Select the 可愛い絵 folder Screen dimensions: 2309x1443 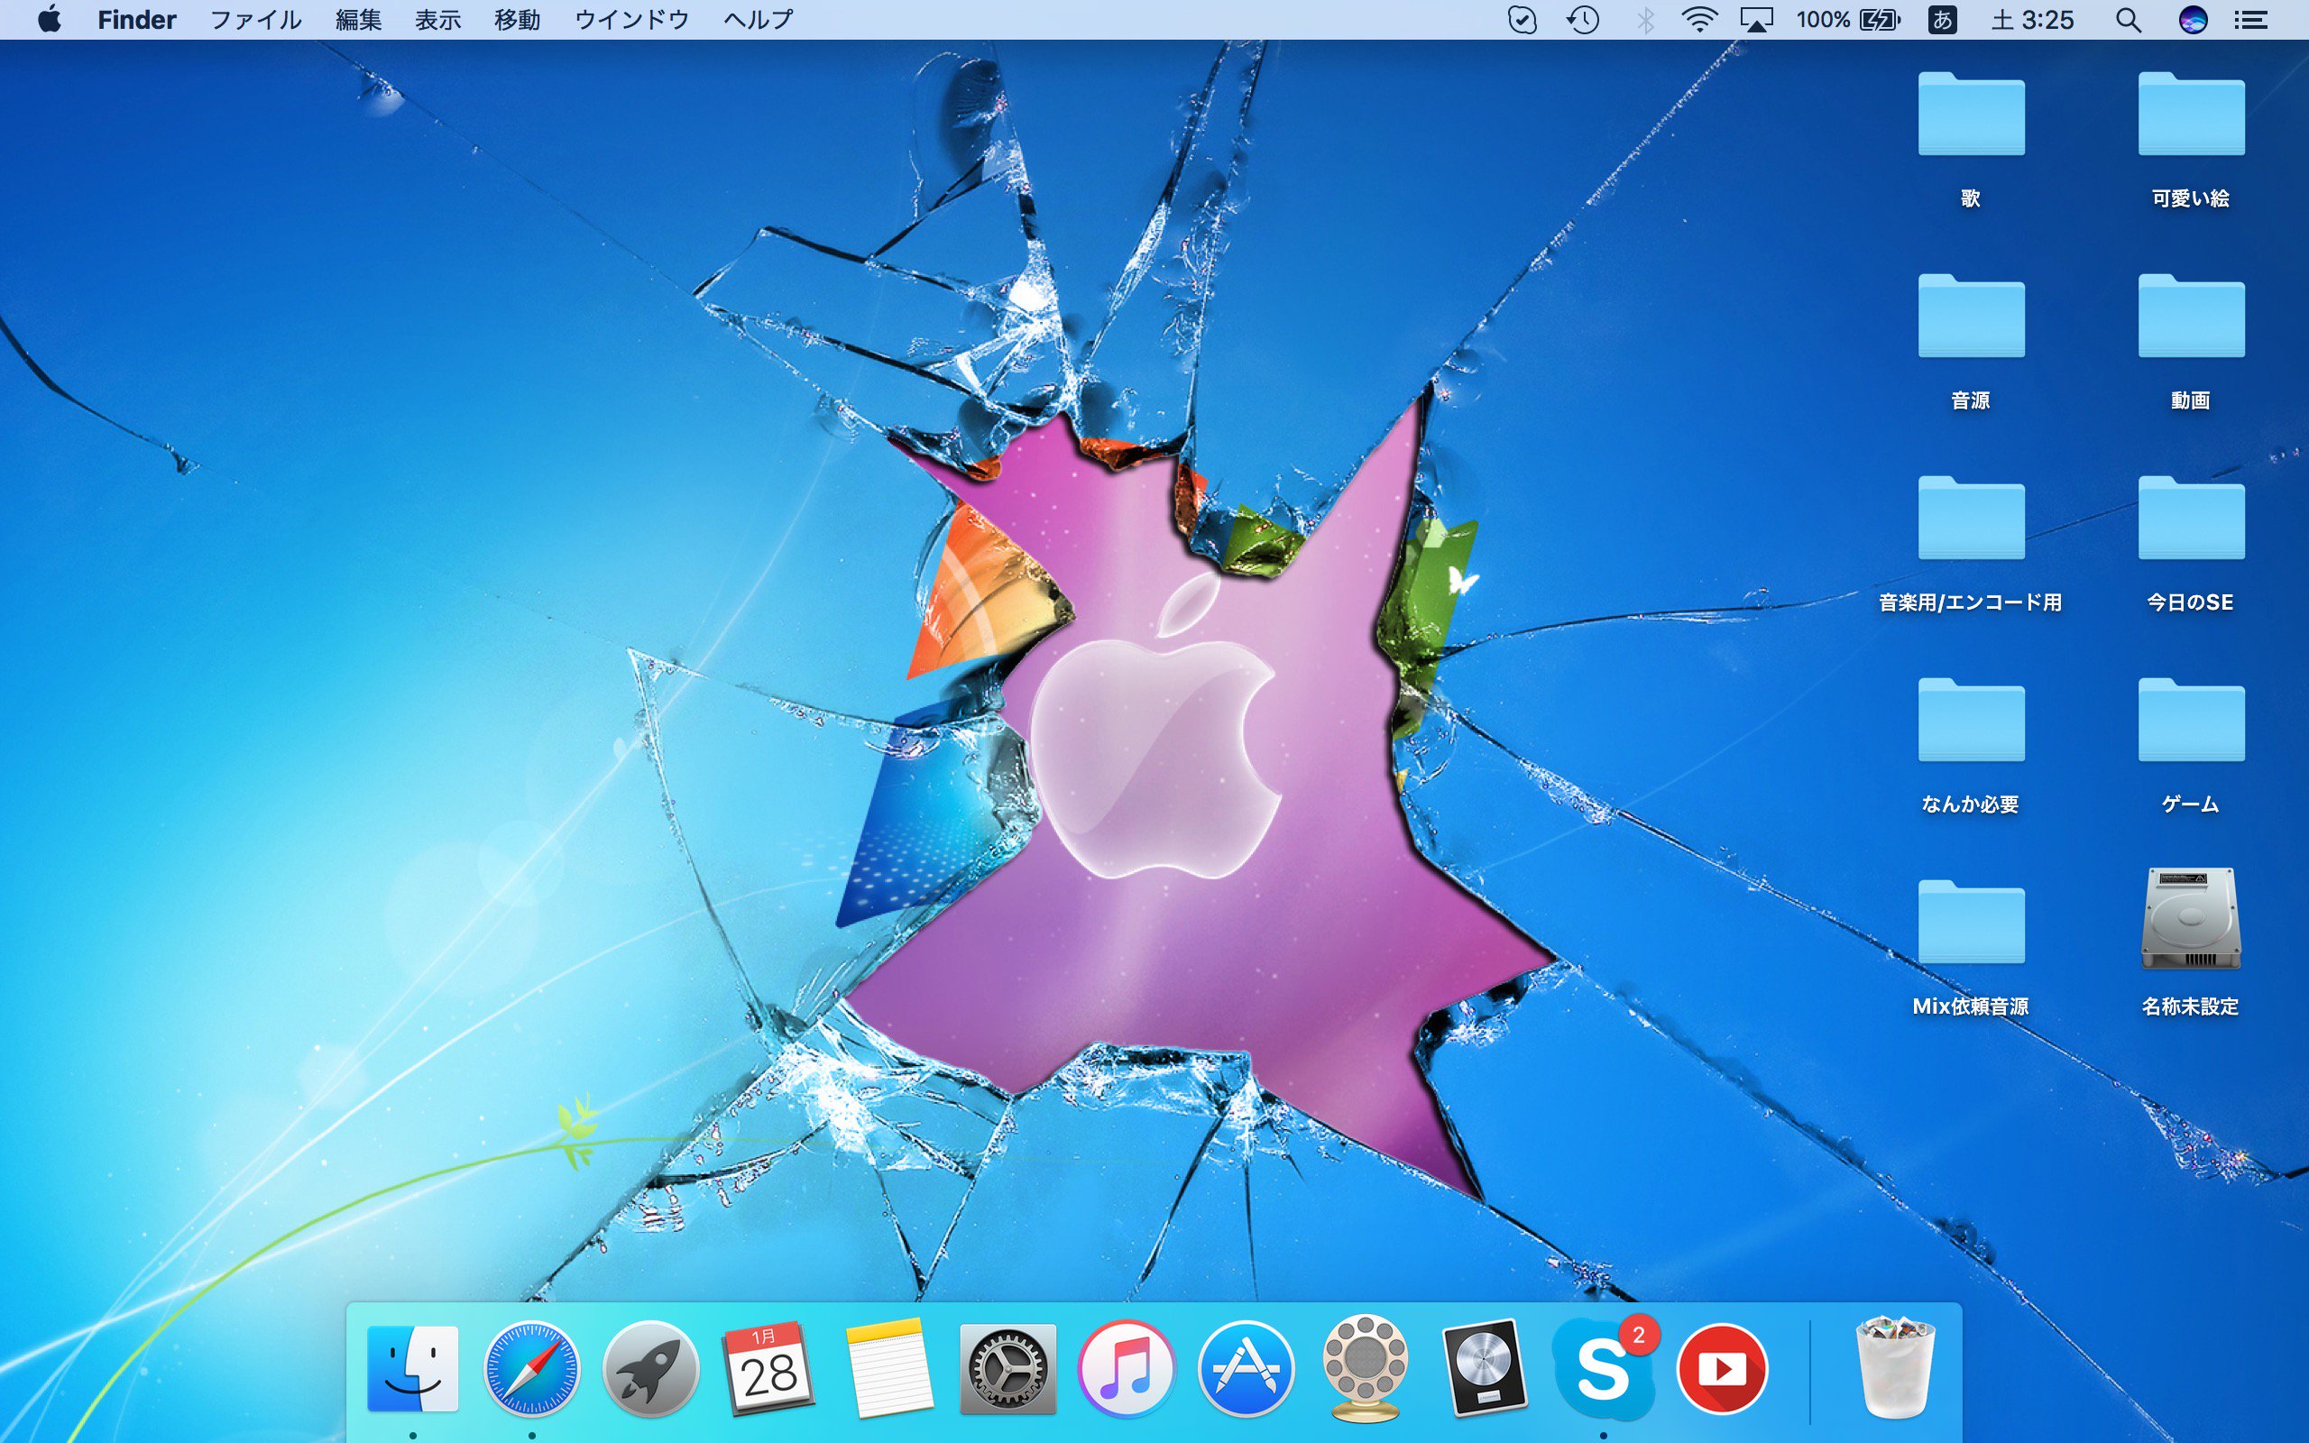pyautogui.click(x=2191, y=142)
